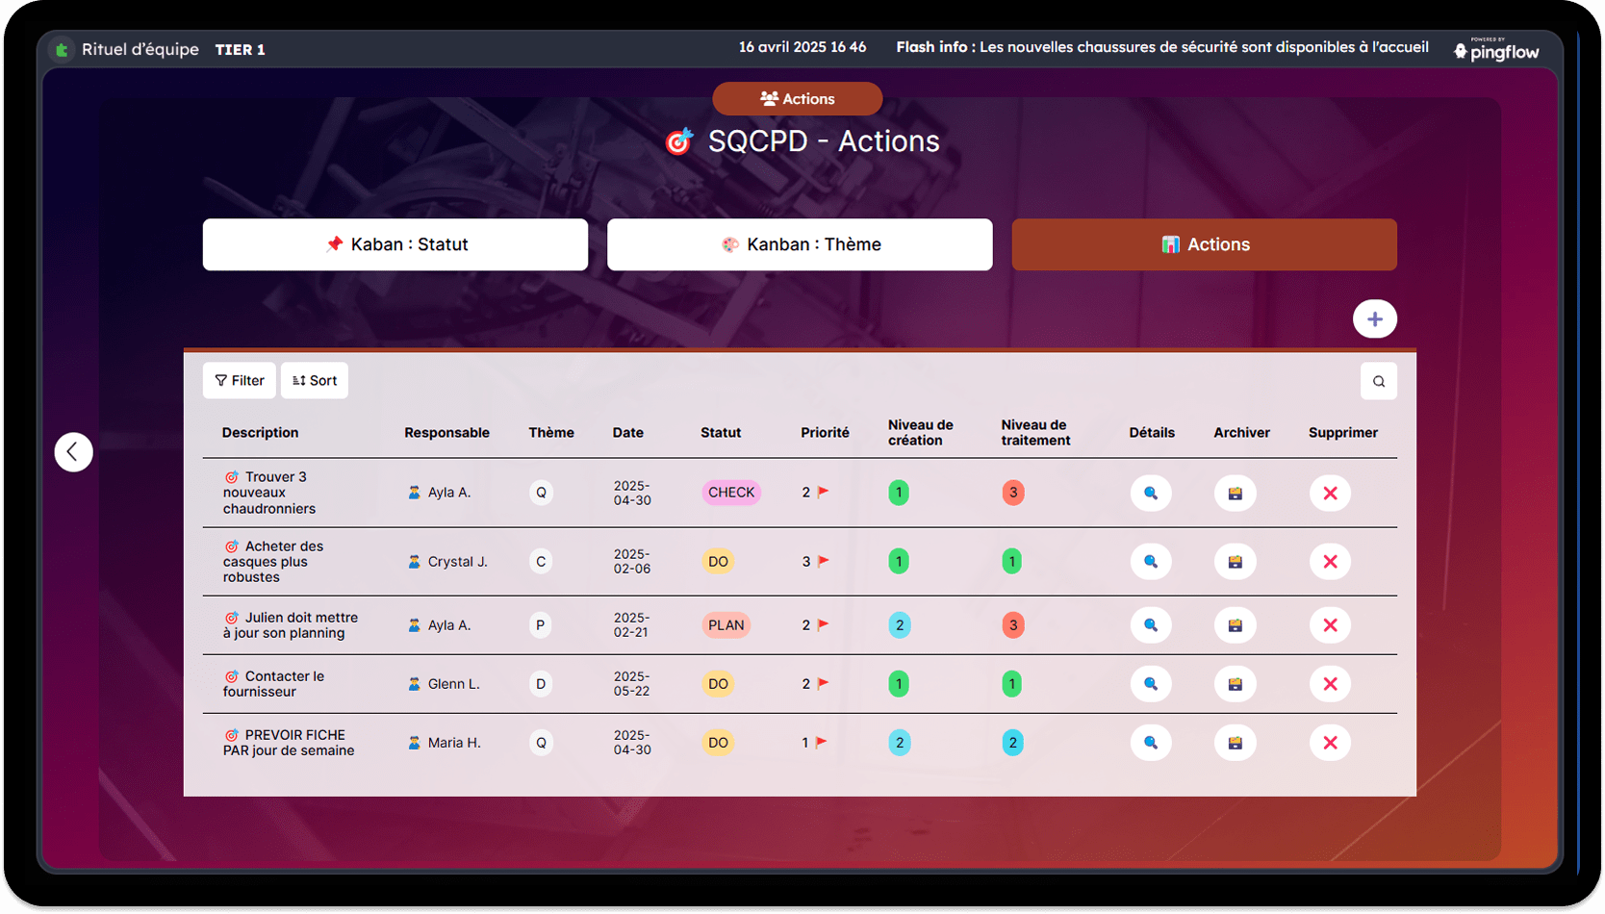This screenshot has height=914, width=1605.
Task: Click the Trouver 3 nouveaux chaudronniers description
Action: point(271,493)
